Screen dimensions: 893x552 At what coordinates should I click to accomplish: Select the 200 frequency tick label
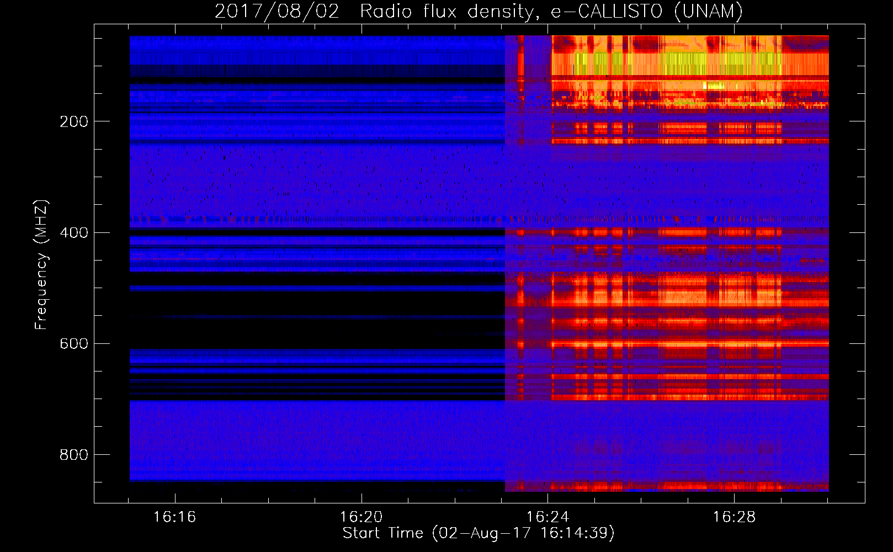pos(74,121)
